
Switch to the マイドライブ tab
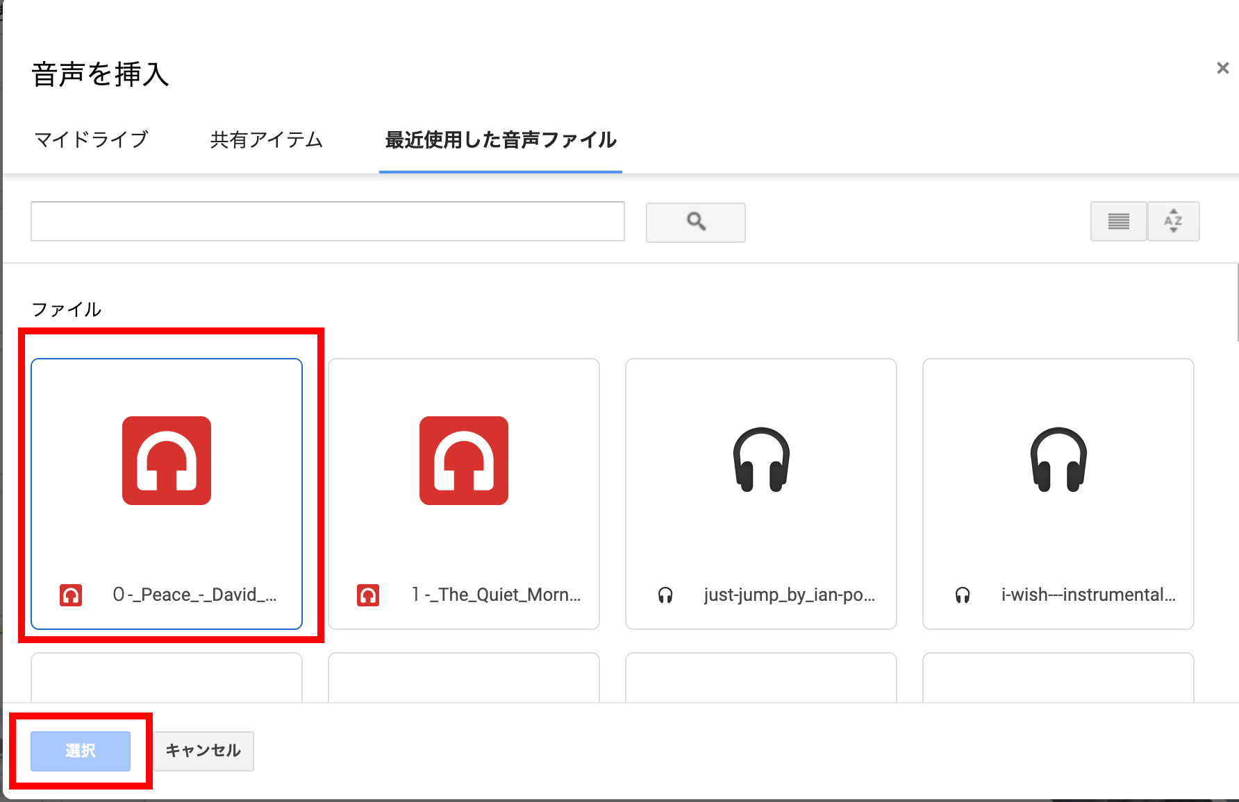pos(91,139)
